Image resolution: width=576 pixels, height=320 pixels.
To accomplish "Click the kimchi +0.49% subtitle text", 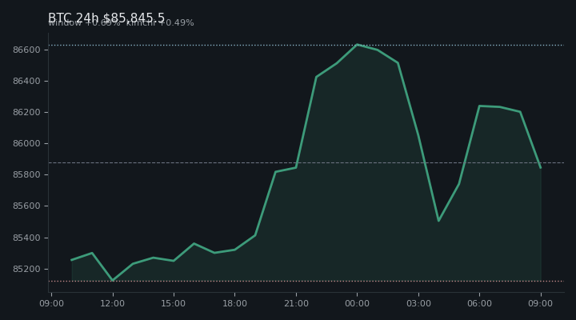I will click(x=160, y=22).
